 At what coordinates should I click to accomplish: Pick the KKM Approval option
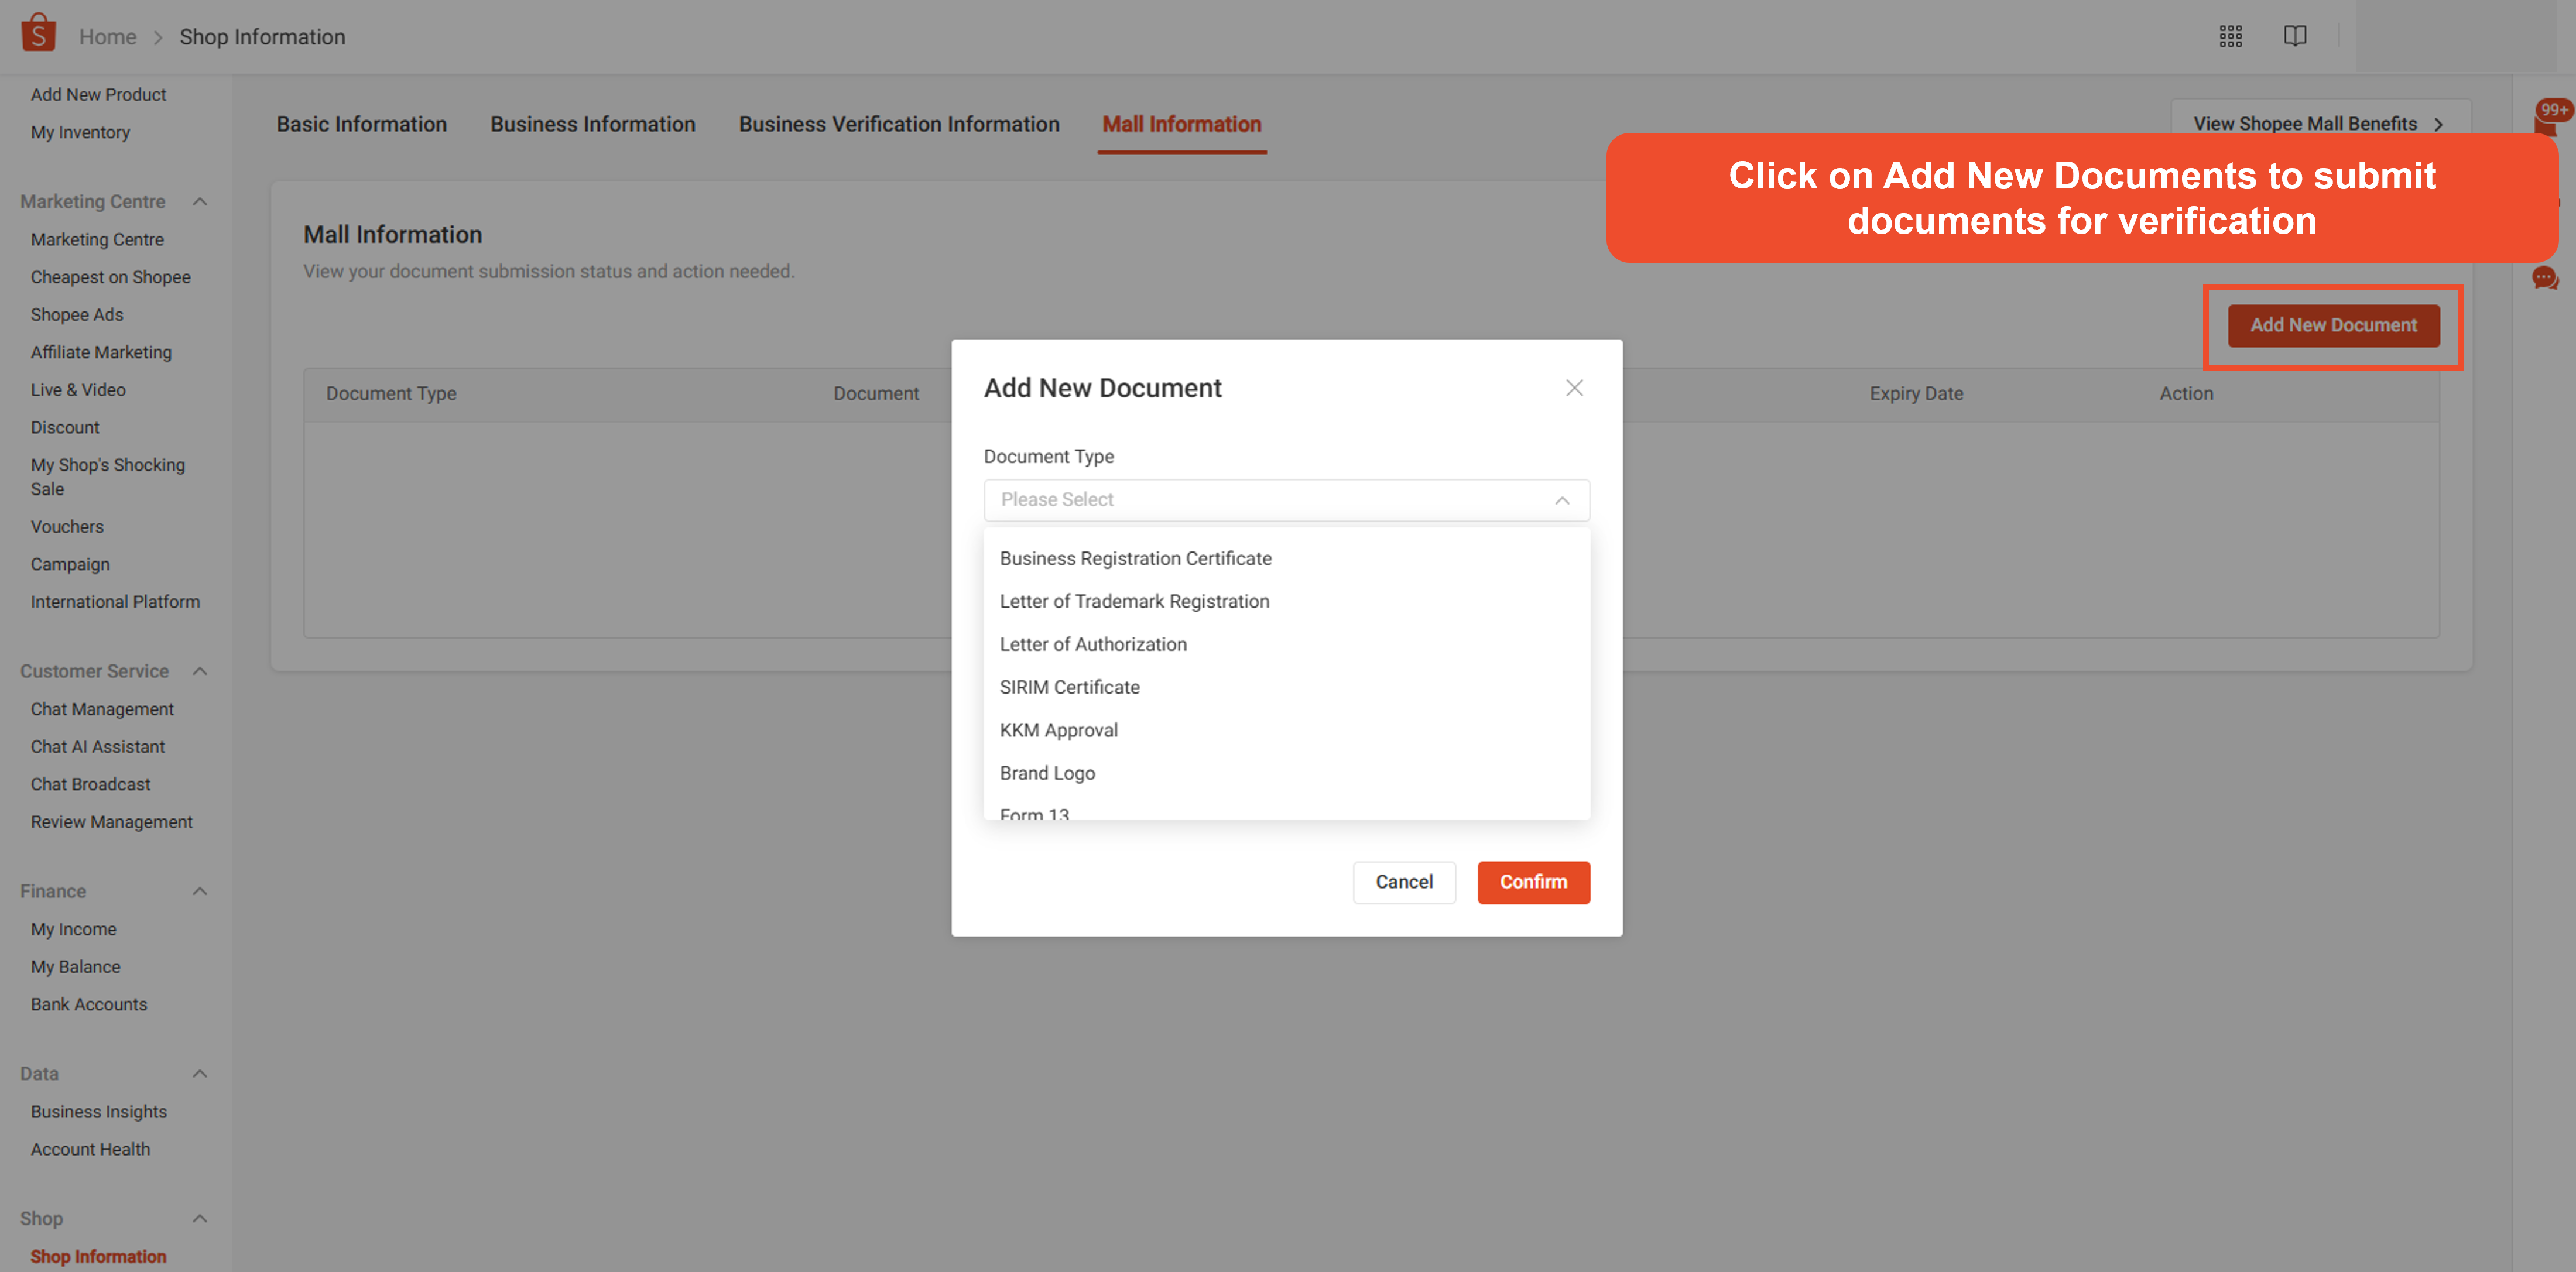[x=1286, y=731]
